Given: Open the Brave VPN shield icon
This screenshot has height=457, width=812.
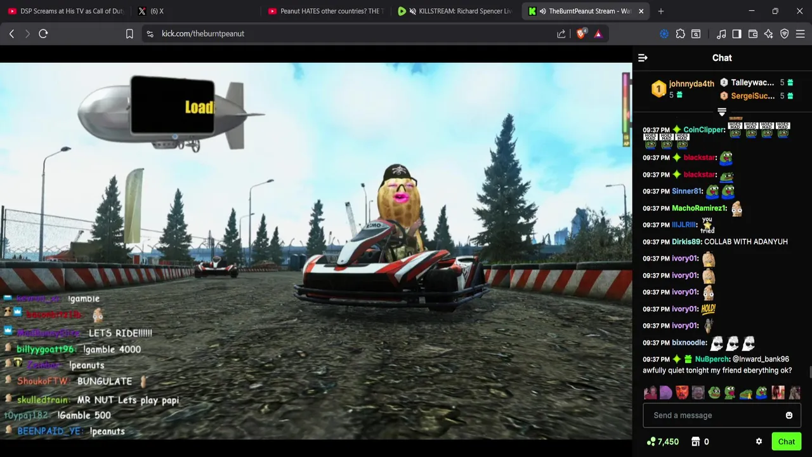Looking at the screenshot, I should click(x=785, y=34).
